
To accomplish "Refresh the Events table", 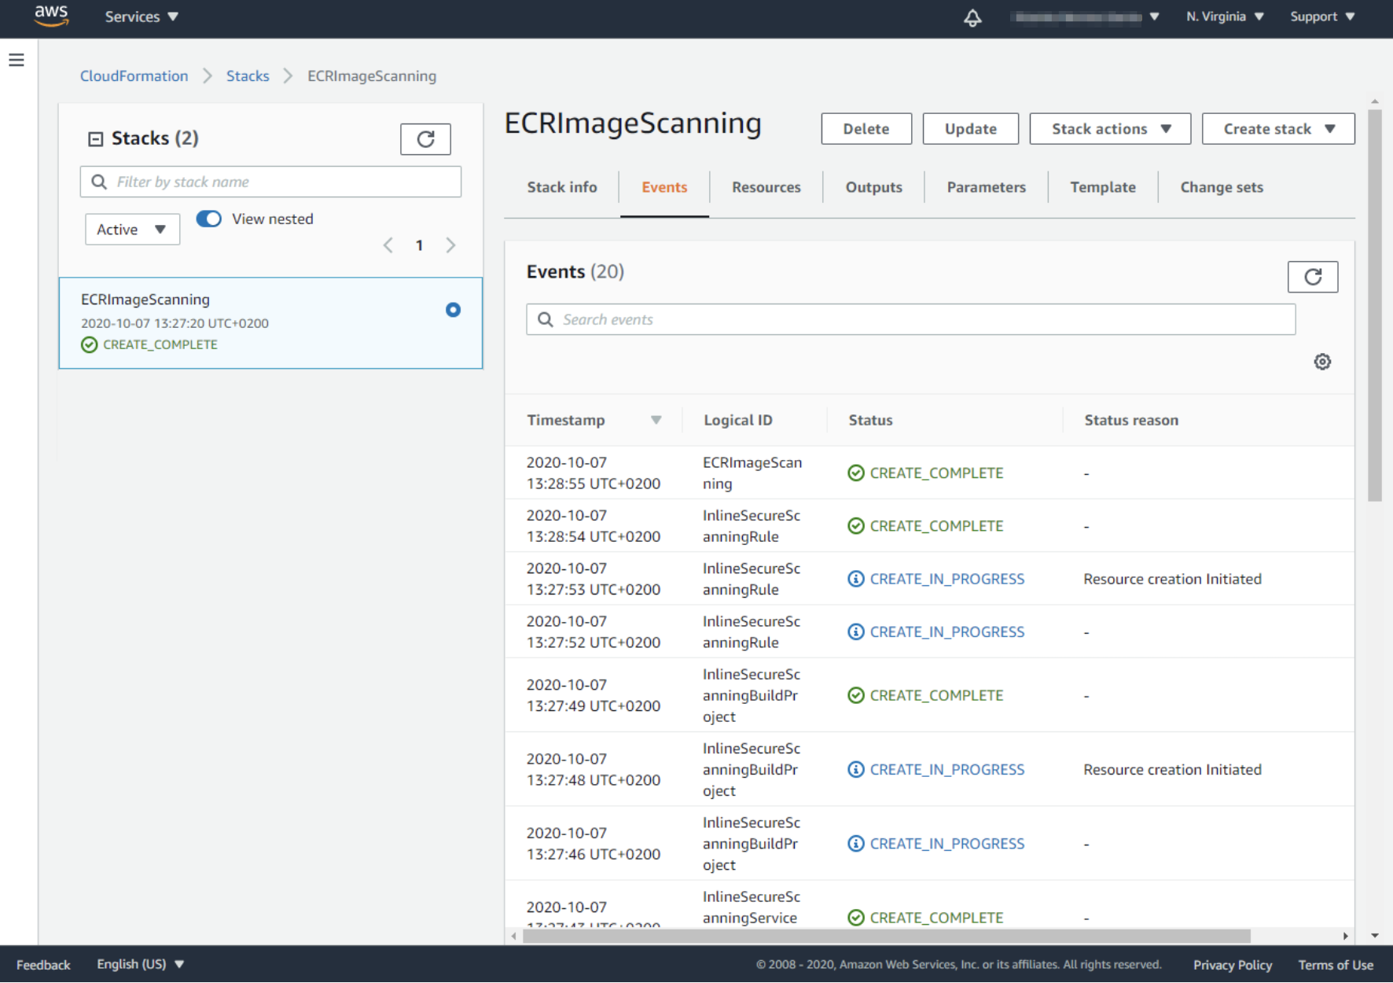I will (1312, 277).
